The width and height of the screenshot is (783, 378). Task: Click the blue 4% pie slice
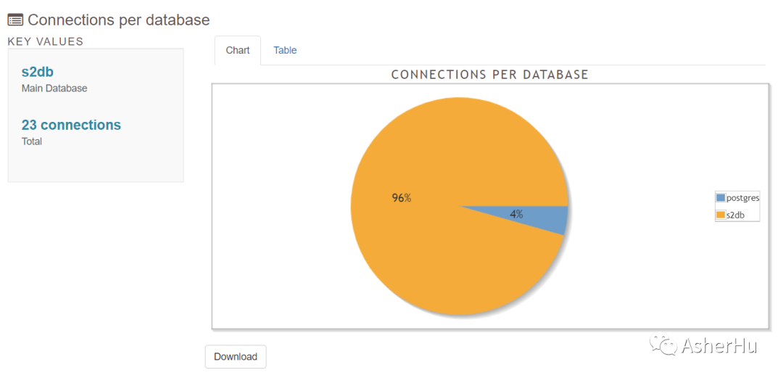coord(536,216)
